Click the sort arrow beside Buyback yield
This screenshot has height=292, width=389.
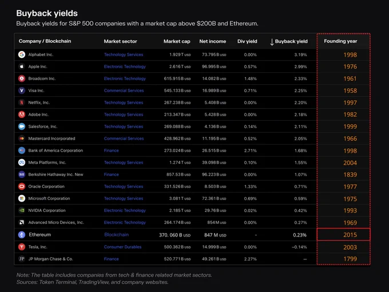coord(272,42)
